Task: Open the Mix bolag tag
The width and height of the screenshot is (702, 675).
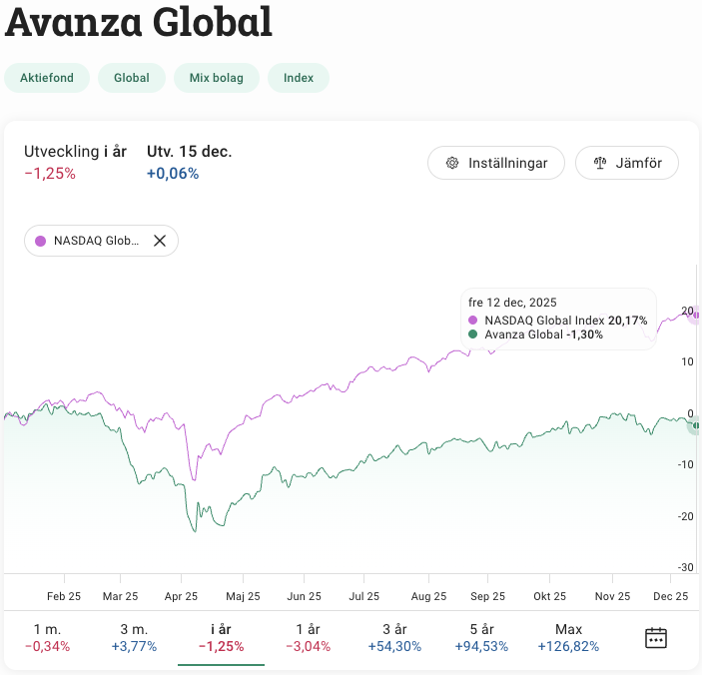Action: click(217, 78)
